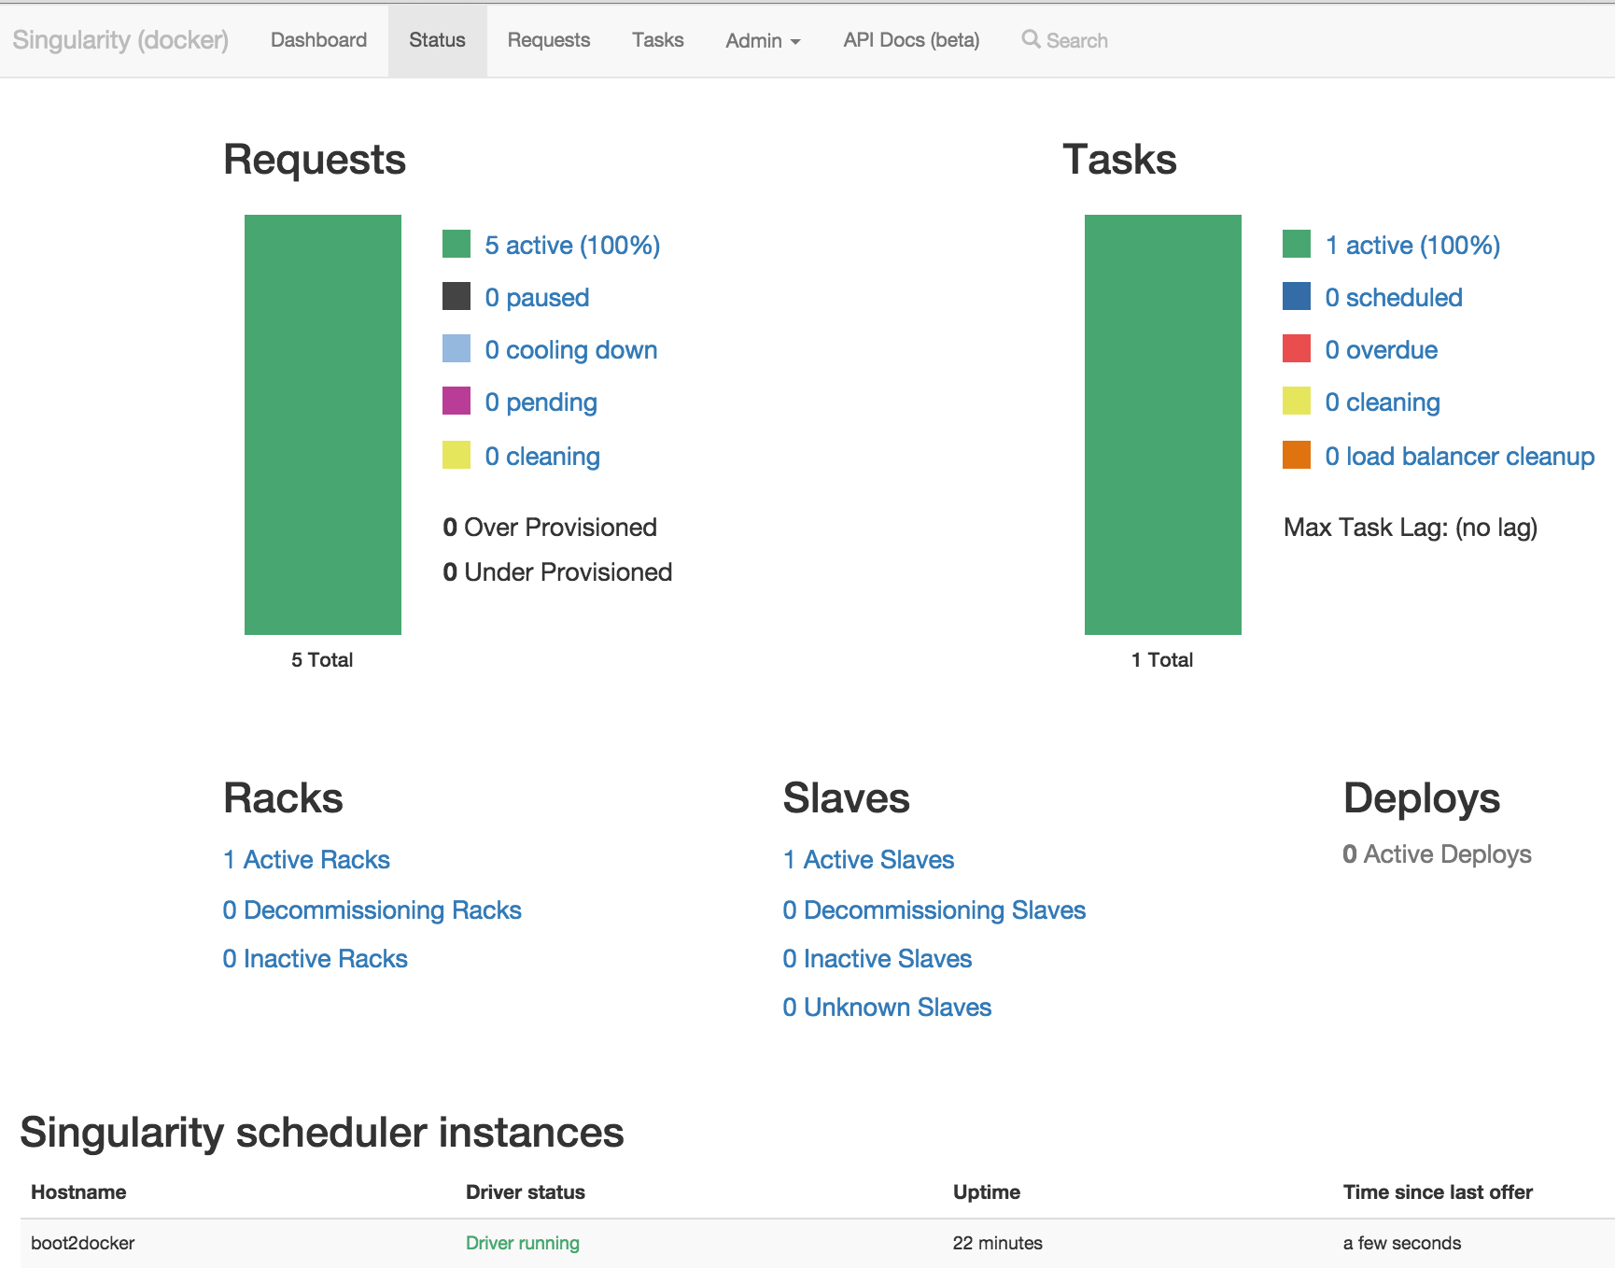Open 0 Decommissioning Slaves link
1615x1283 pixels.
(x=934, y=910)
